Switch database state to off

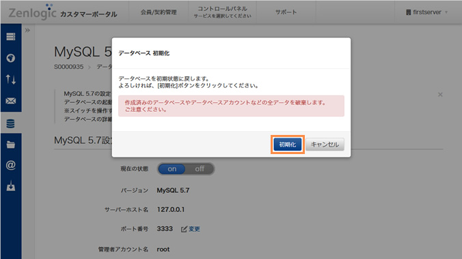click(x=200, y=169)
